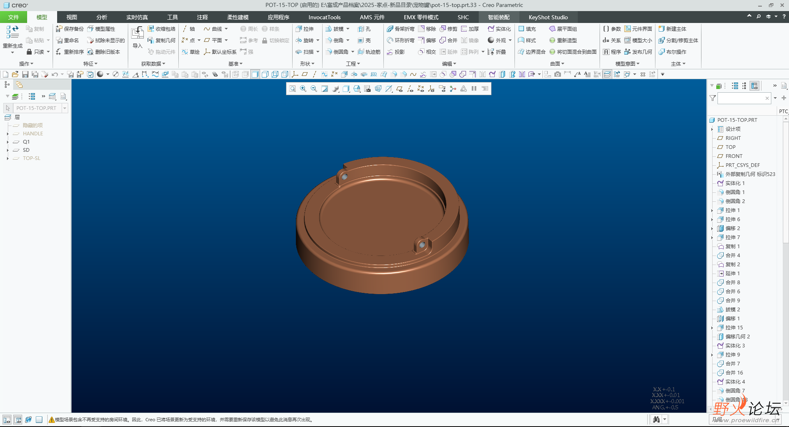Screen dimensions: 789x427
Task: Expand the 拉伸 1 feature in model tree
Action: (x=712, y=210)
